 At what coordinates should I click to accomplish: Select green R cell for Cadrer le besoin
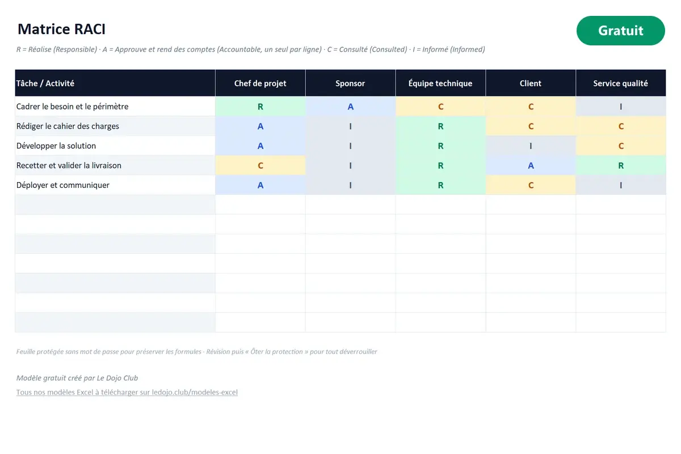pyautogui.click(x=260, y=107)
